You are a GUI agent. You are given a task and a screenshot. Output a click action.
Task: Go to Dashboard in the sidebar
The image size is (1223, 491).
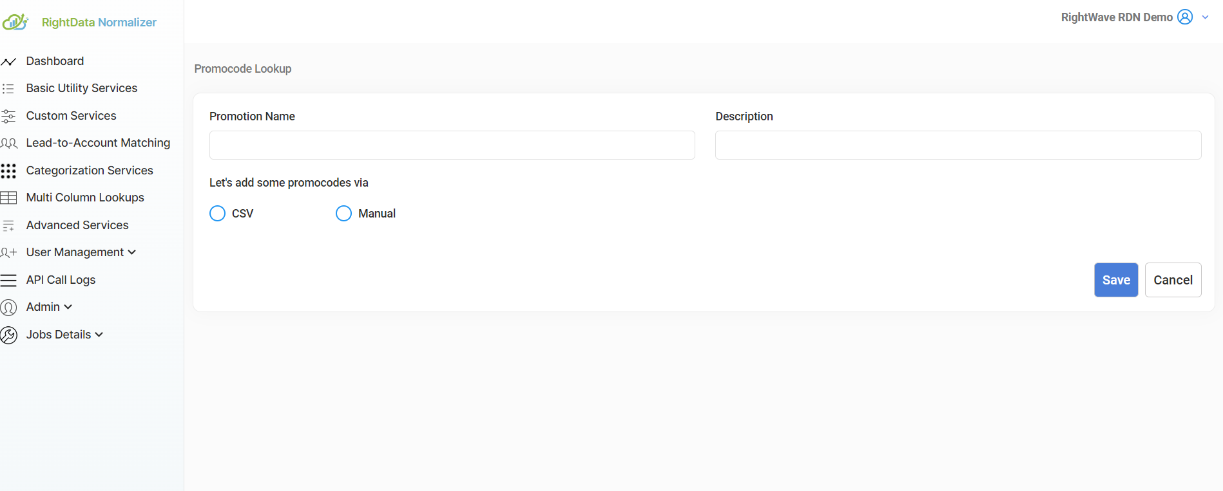point(55,61)
